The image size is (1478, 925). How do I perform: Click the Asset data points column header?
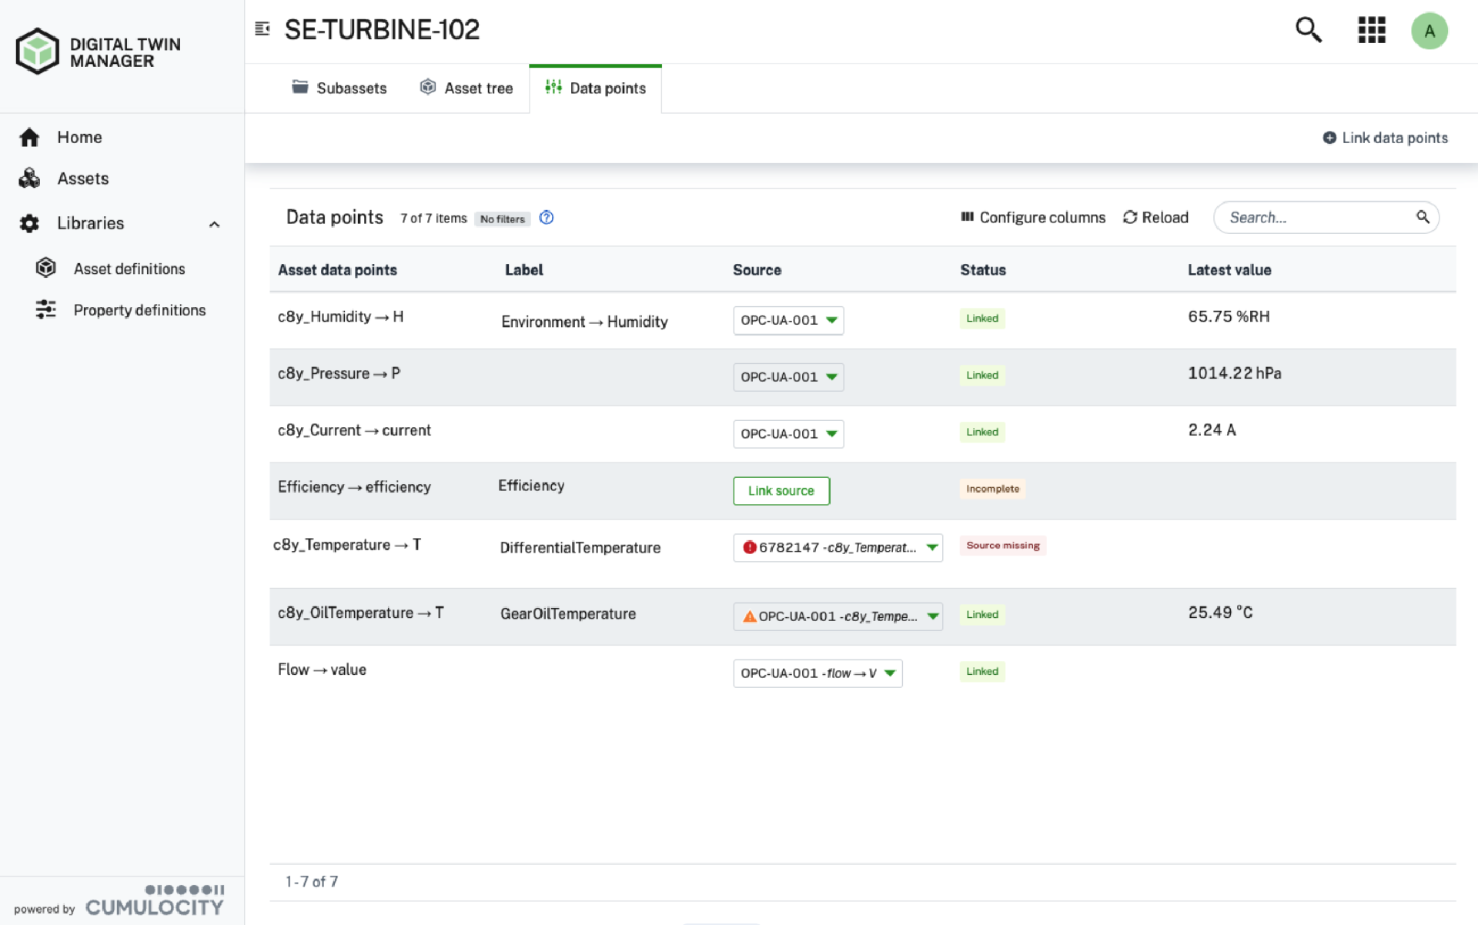pos(337,270)
